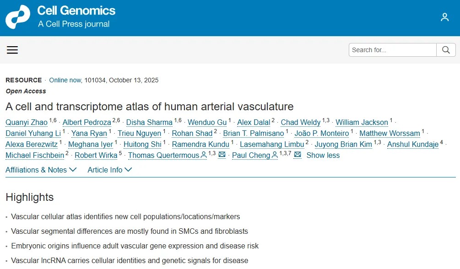
Task: Open author Quanyi Zhao's profile link
Action: 27,122
